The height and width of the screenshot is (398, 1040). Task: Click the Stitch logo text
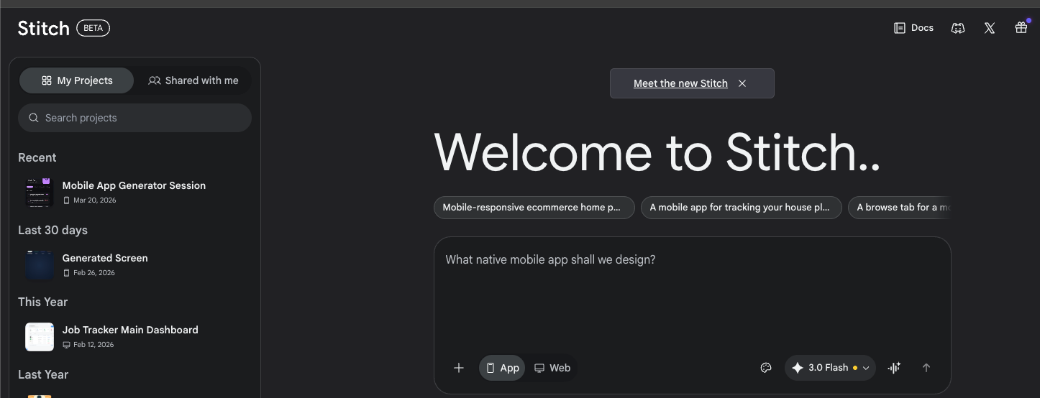click(43, 28)
